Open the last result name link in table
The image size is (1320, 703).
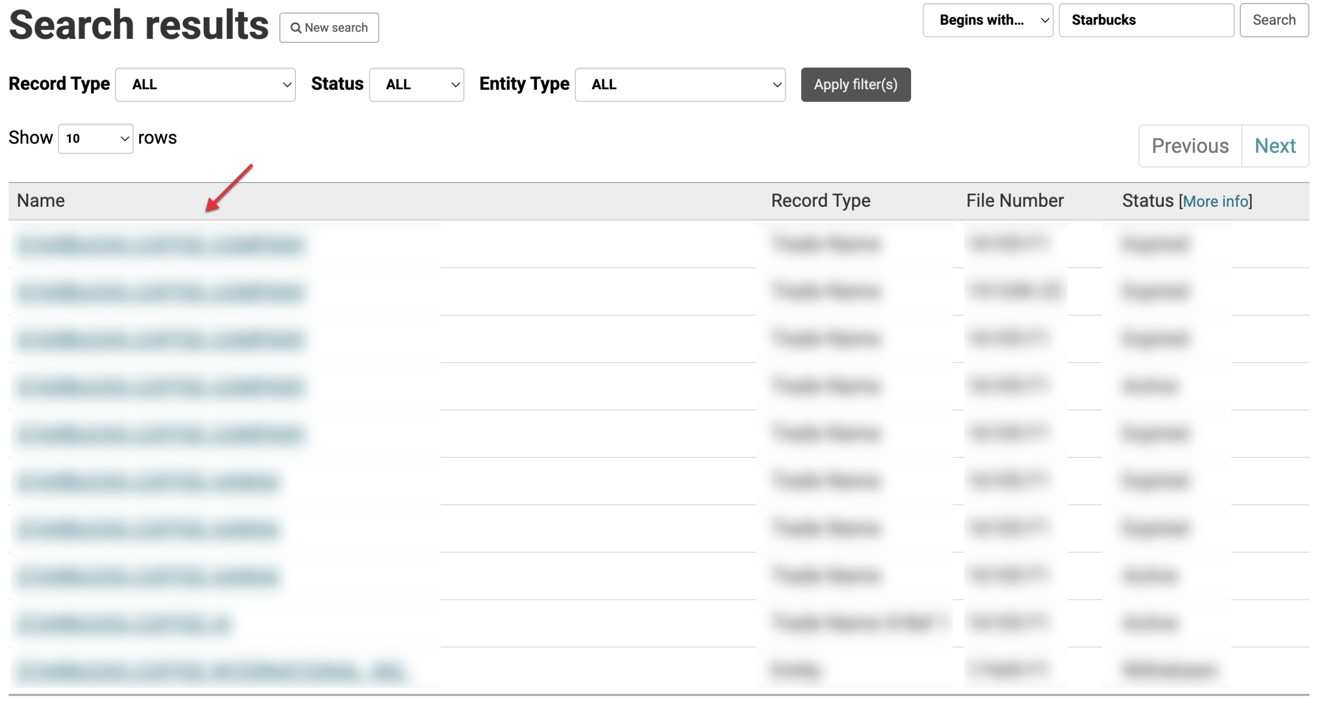click(210, 671)
